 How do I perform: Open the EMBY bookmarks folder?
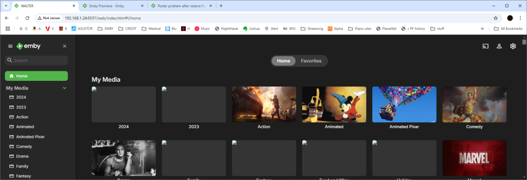(105, 28)
